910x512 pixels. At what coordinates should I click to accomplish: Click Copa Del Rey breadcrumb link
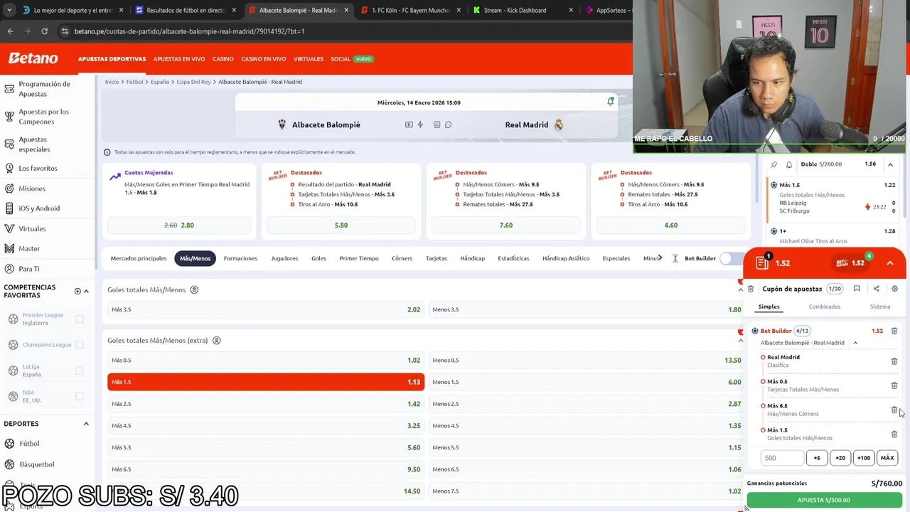point(193,82)
